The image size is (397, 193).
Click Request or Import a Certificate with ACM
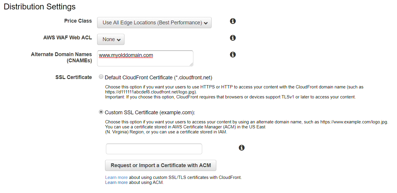(x=160, y=165)
